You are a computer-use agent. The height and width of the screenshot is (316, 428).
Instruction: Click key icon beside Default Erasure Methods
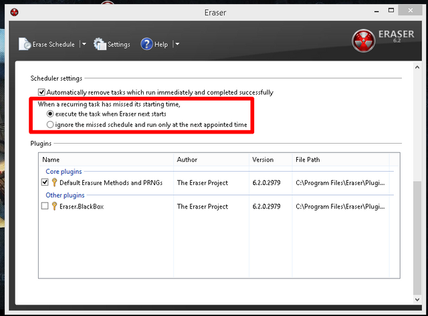point(54,182)
